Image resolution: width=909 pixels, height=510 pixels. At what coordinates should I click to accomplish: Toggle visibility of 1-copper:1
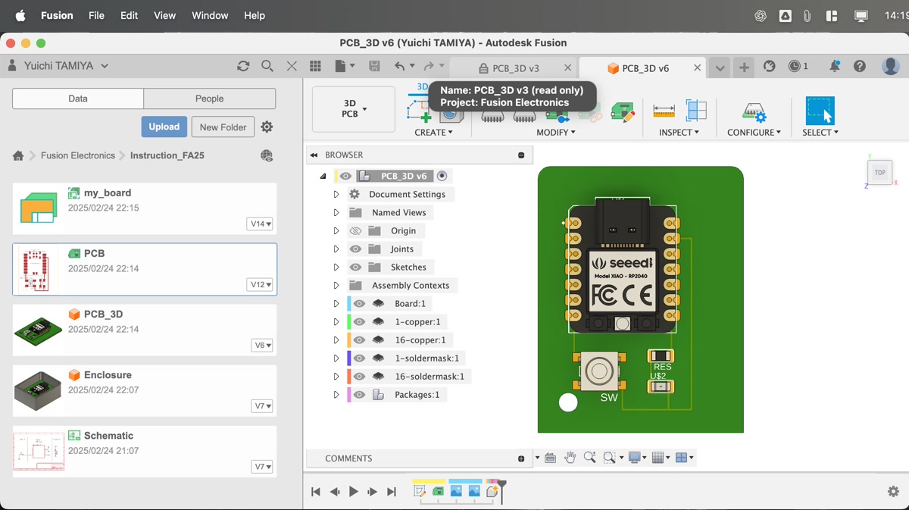click(360, 322)
